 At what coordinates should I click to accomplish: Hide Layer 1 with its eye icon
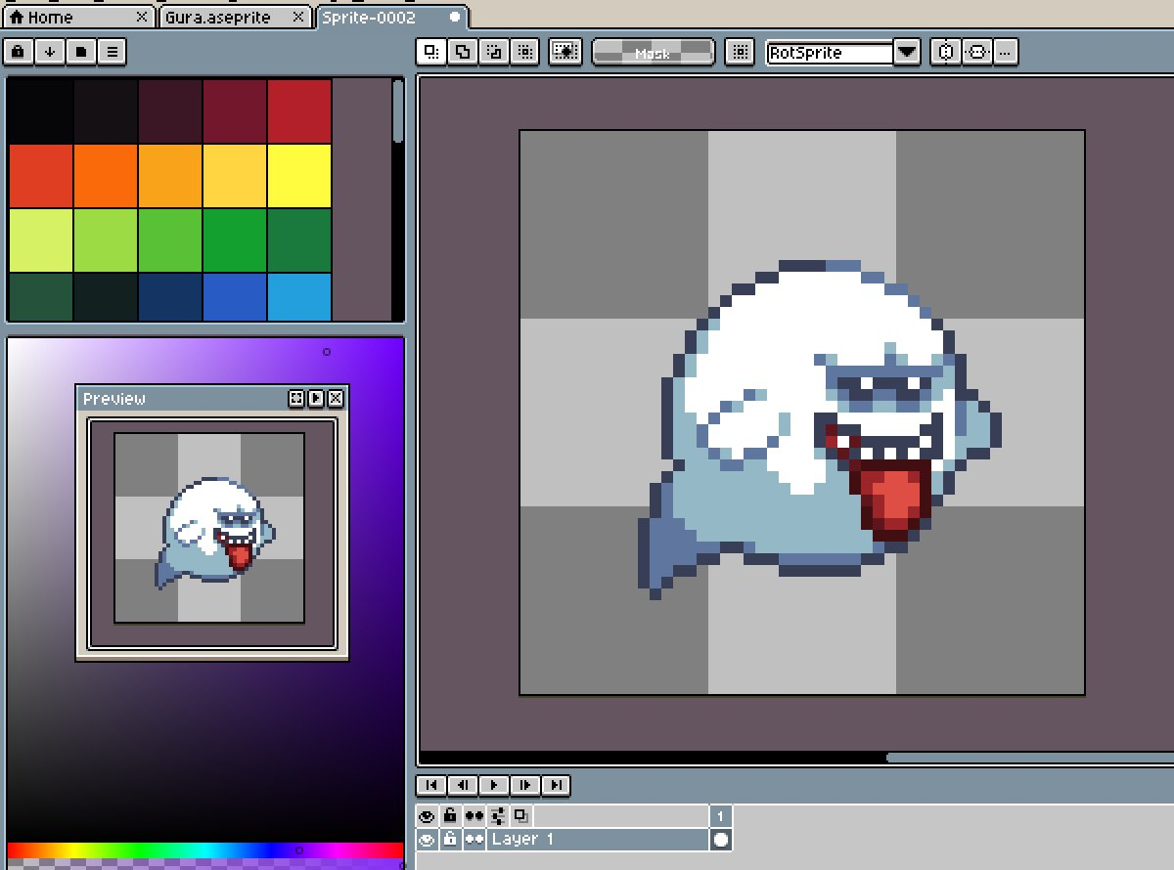[427, 840]
